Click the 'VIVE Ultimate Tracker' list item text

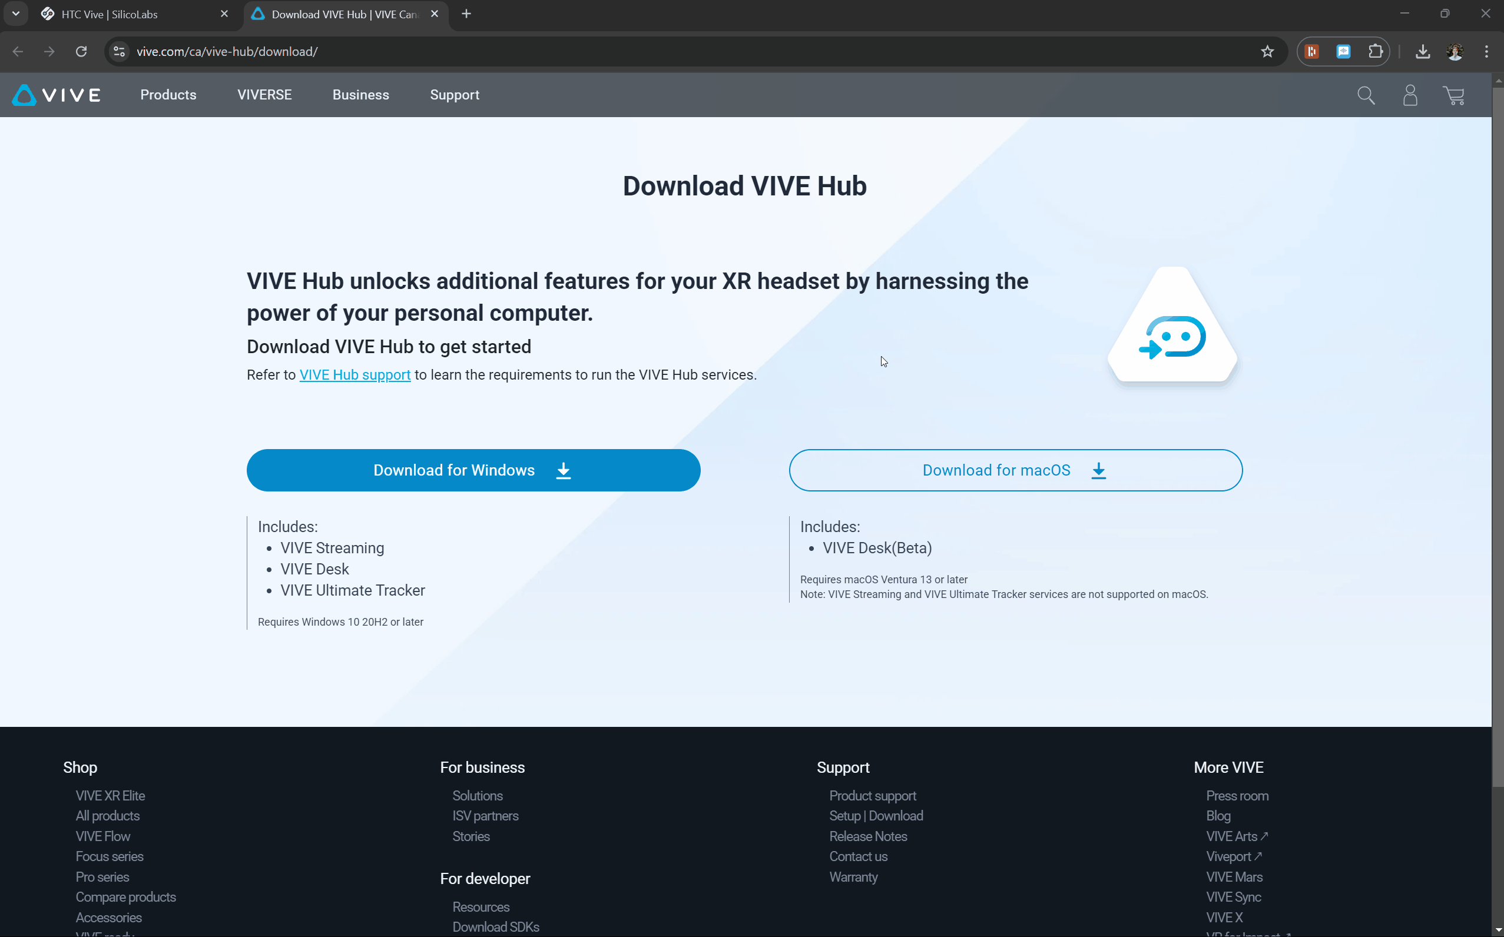point(353,590)
